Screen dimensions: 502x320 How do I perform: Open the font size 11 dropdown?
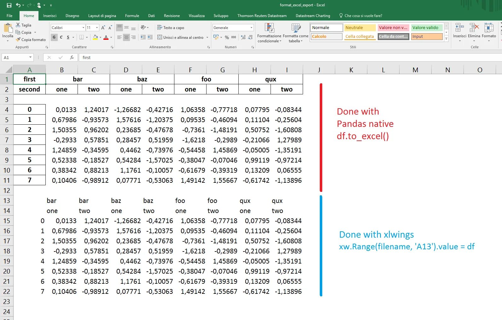click(97, 28)
